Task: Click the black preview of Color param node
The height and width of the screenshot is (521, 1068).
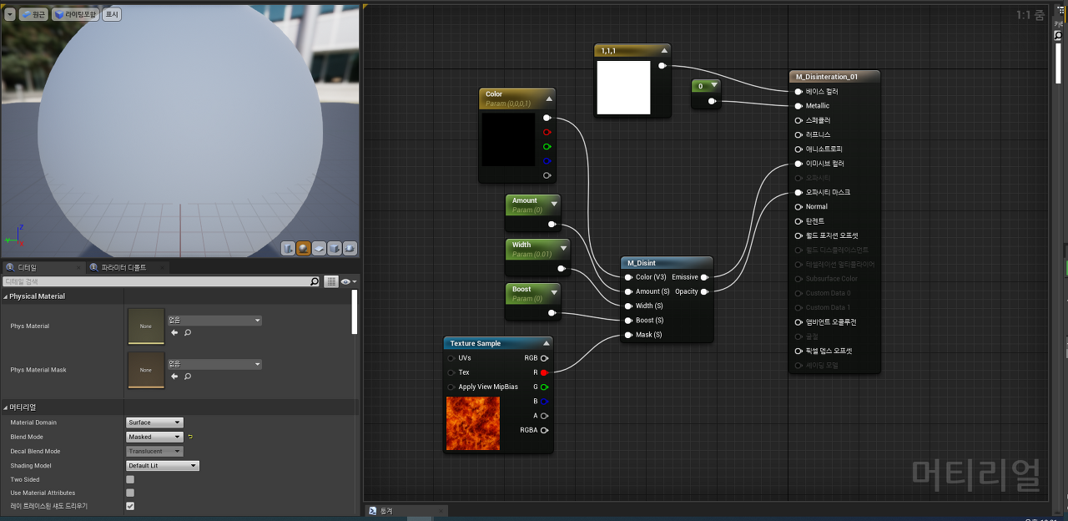Action: pyautogui.click(x=508, y=139)
